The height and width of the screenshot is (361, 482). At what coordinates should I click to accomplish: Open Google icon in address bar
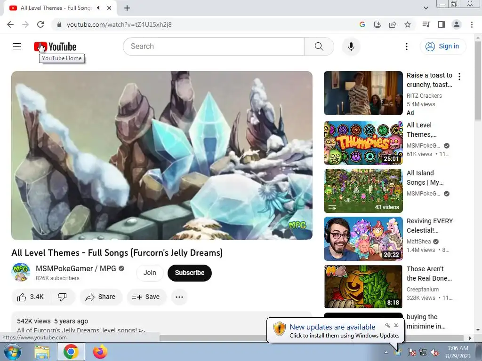click(x=362, y=24)
